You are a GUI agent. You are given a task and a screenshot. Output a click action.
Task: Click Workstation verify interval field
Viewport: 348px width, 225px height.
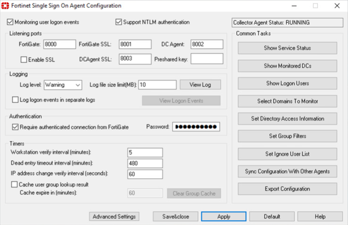coord(145,152)
